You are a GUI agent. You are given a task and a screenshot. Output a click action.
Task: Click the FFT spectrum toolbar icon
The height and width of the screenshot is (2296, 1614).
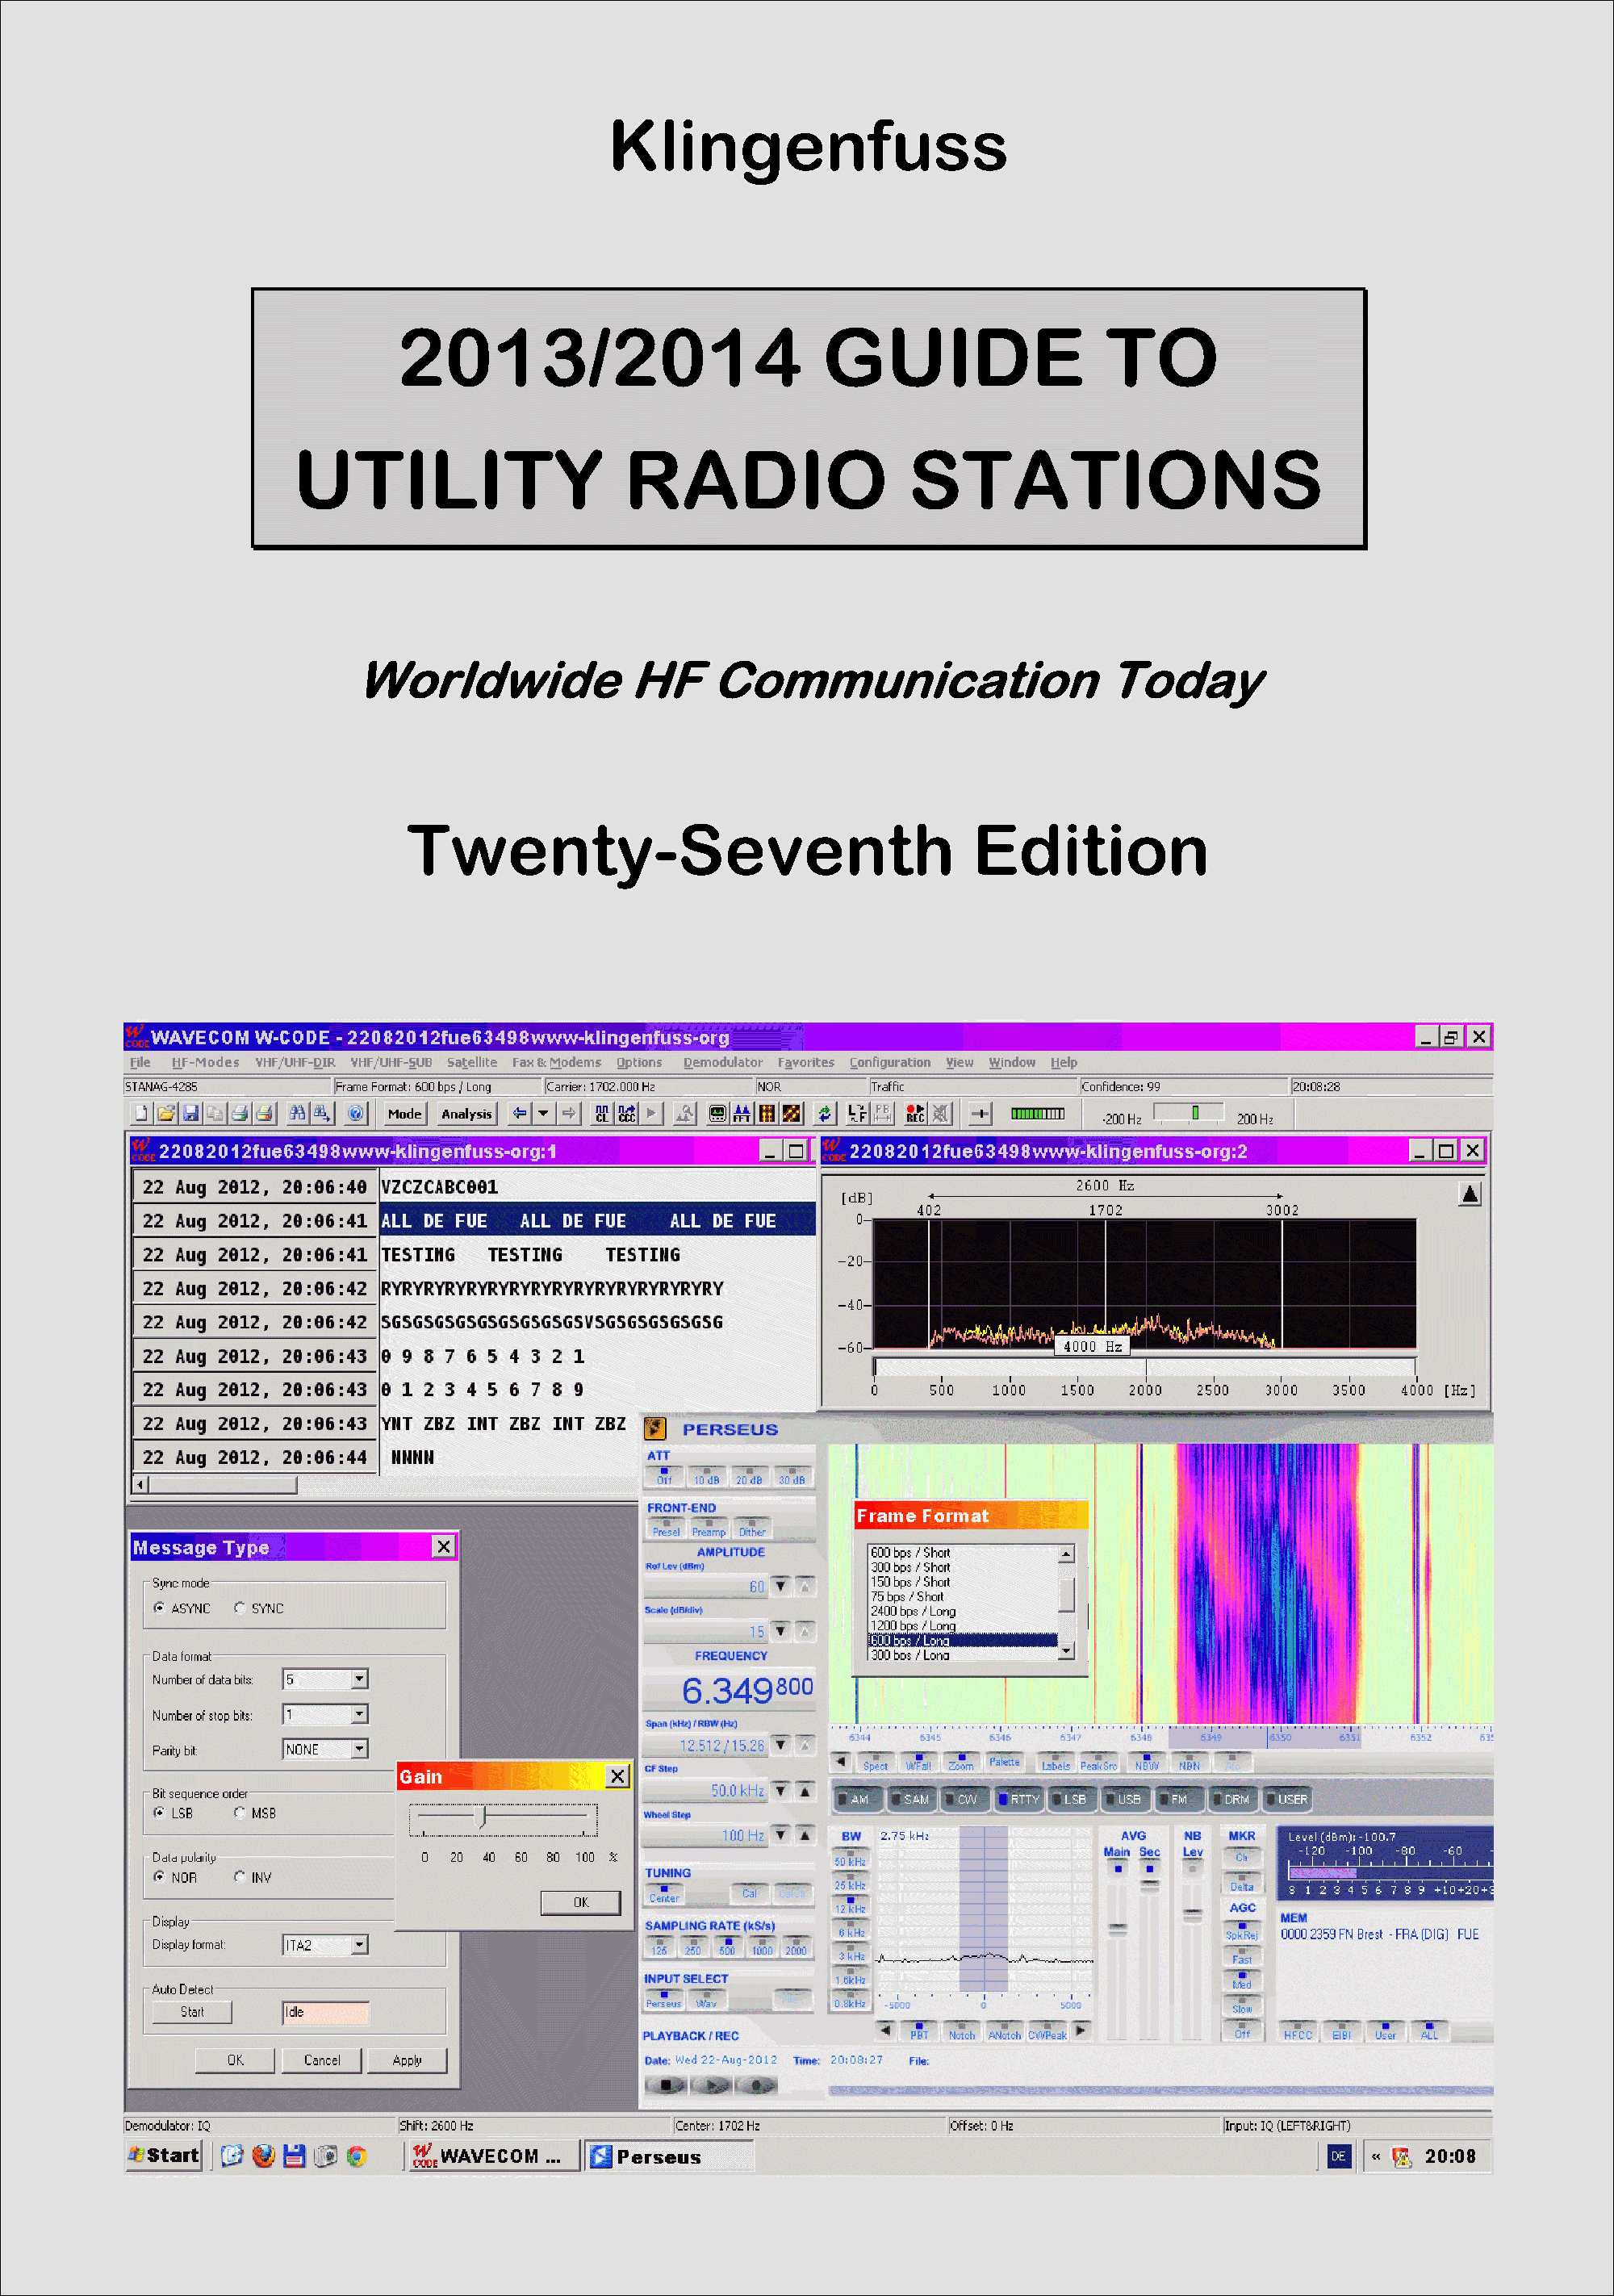742,1113
